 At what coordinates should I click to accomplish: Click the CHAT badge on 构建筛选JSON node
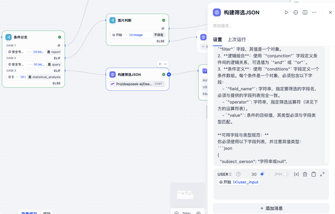point(158,84)
